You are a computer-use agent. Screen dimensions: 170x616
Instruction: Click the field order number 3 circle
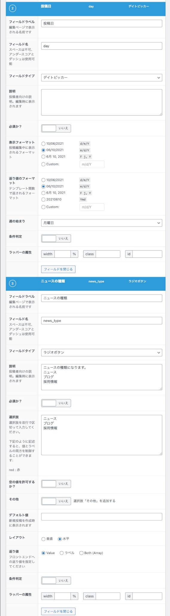[12, 283]
